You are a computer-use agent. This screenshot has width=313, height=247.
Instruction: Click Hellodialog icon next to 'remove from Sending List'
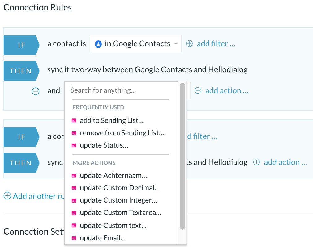tap(74, 133)
